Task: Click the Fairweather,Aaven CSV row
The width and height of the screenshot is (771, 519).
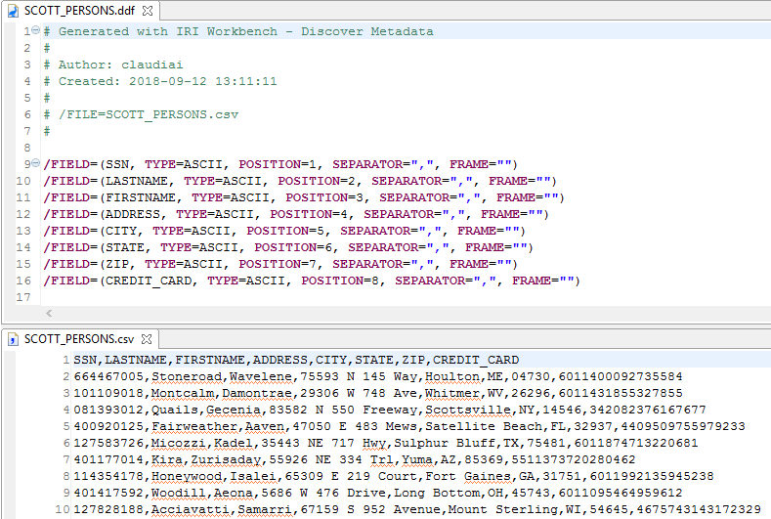Action: click(409, 426)
